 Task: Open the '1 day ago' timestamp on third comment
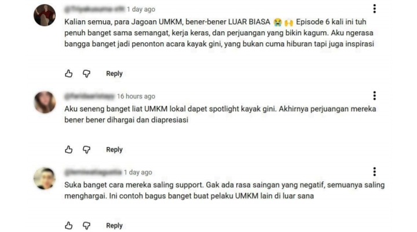click(138, 172)
